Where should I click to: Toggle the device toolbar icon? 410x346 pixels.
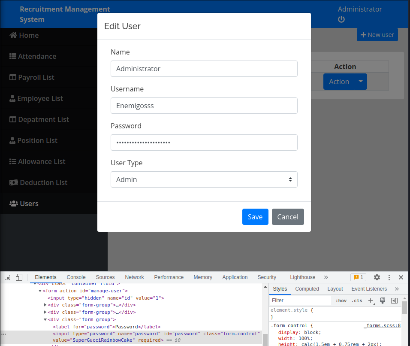[x=19, y=277]
